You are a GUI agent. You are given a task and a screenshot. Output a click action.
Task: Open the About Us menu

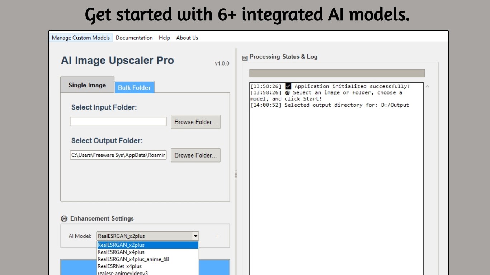pos(187,38)
